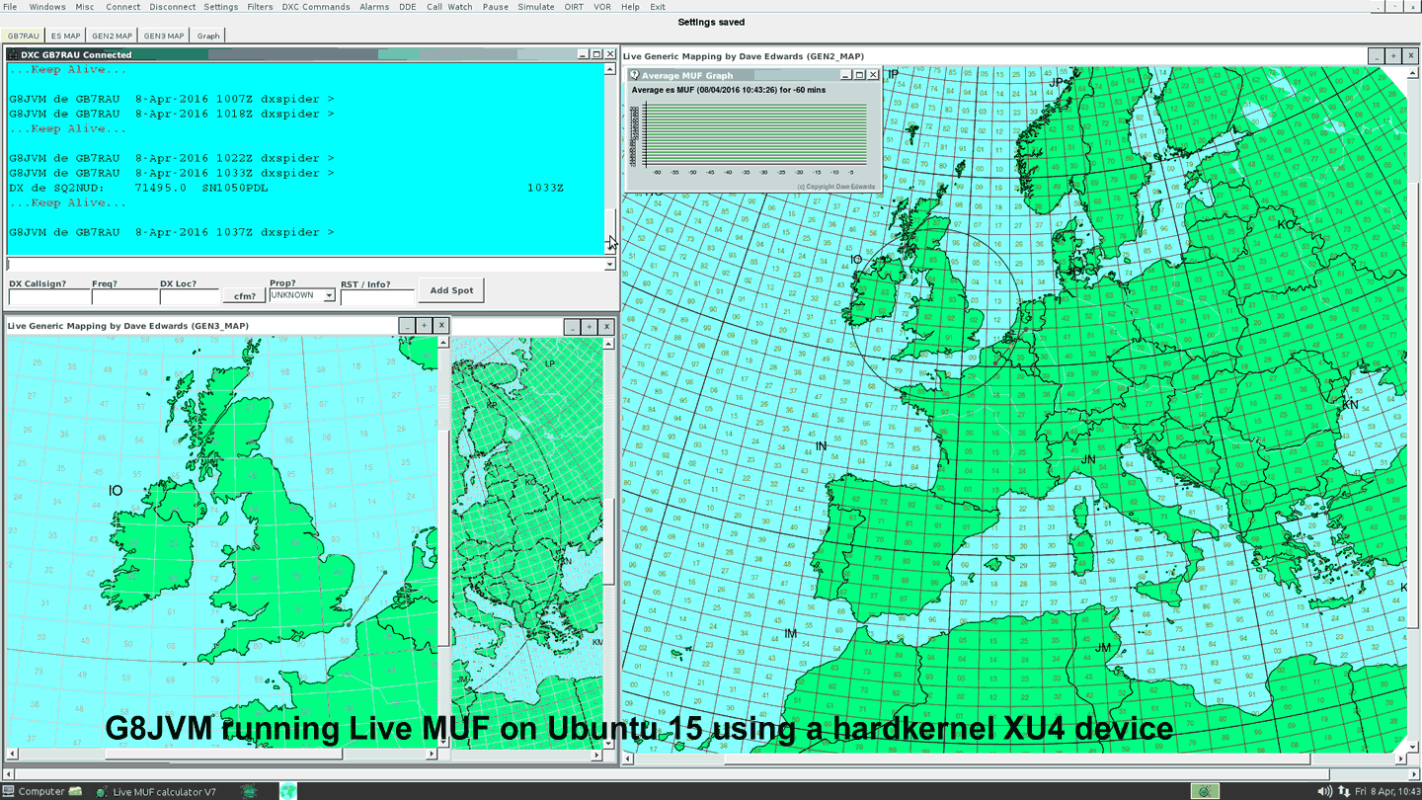1422x800 pixels.
Task: Click the RST / Info? input field
Action: tap(377, 296)
